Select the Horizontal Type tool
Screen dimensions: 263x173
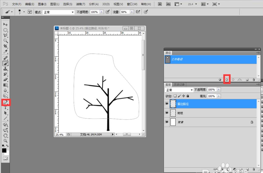[x=5, y=107]
